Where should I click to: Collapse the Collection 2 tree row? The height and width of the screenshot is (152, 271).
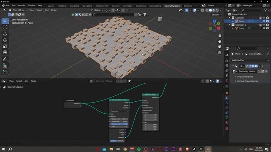point(230,25)
